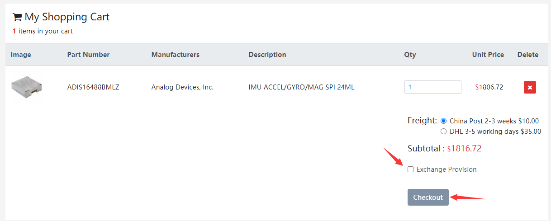Delete the item with the red X button
The width and height of the screenshot is (551, 221).
click(x=530, y=87)
